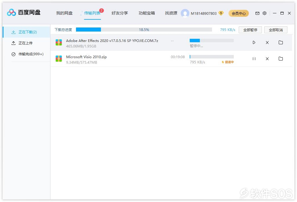Open folder for Adobe After Effects download
297x202 pixels.
[x=281, y=42]
